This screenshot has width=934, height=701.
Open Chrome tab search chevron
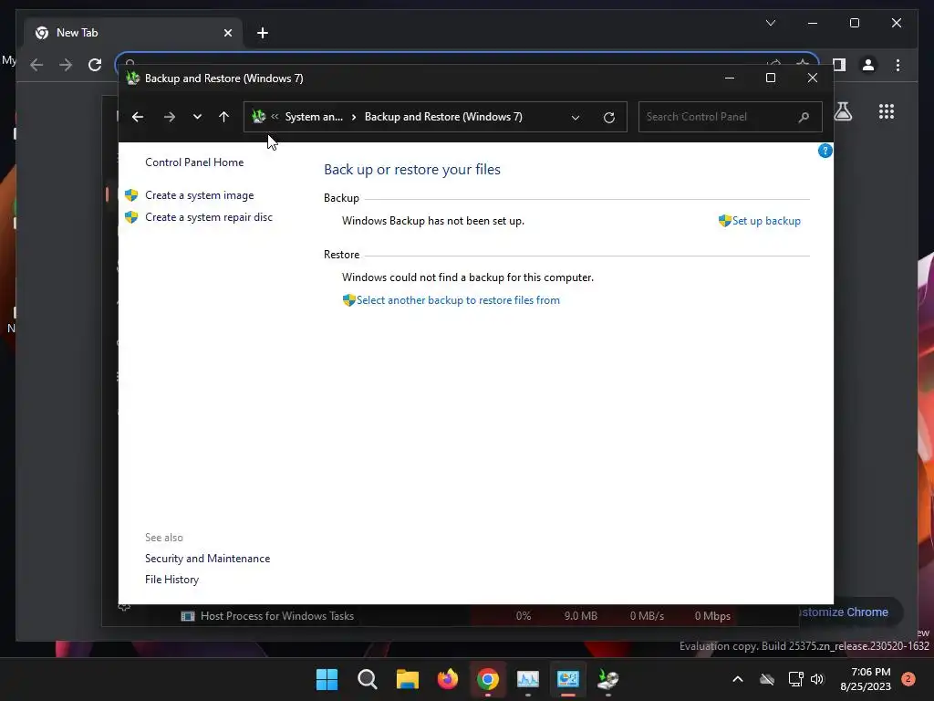click(x=770, y=23)
